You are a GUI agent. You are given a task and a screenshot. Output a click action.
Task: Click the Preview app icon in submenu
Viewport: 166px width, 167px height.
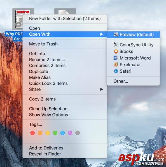[116, 35]
